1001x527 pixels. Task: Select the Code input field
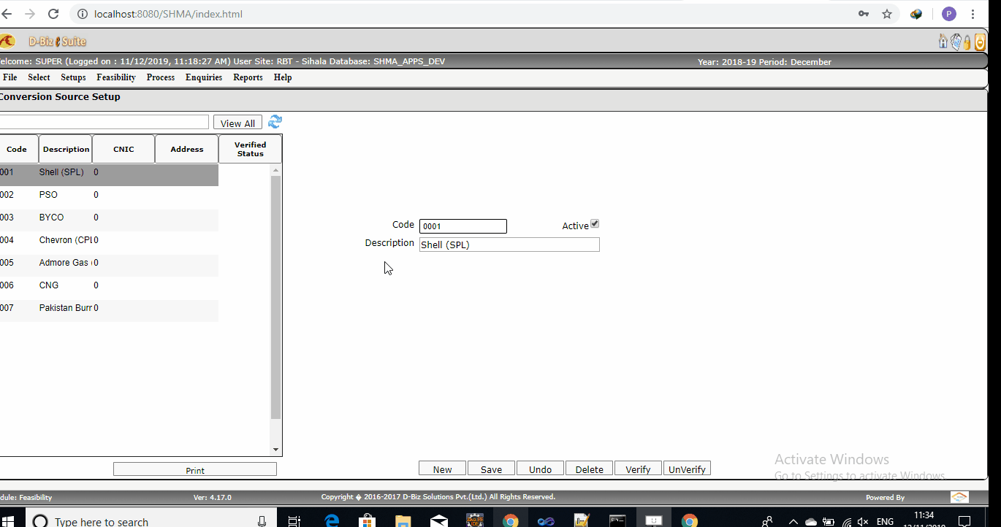pyautogui.click(x=463, y=226)
